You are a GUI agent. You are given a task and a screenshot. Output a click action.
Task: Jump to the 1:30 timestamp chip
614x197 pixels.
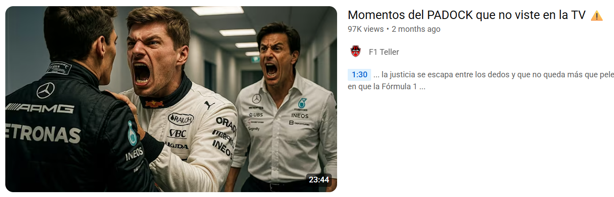(359, 75)
